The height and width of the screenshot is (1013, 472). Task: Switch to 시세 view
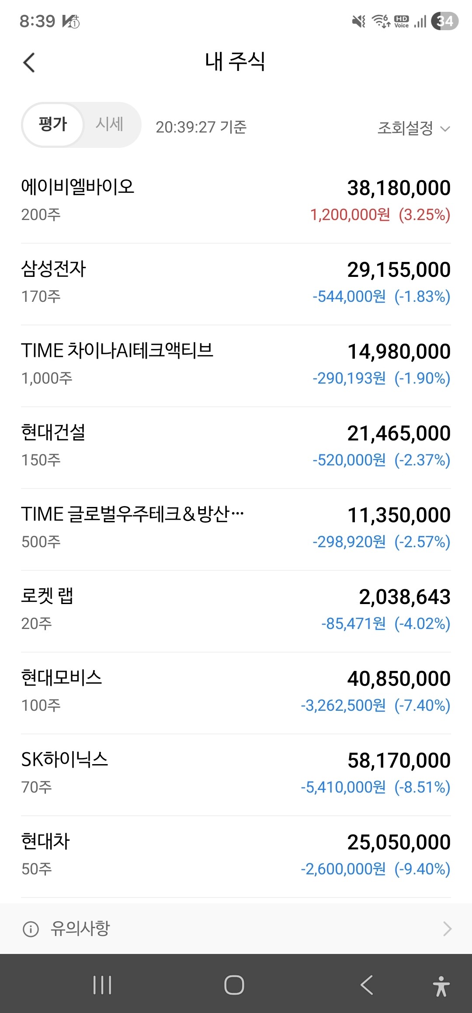click(110, 125)
